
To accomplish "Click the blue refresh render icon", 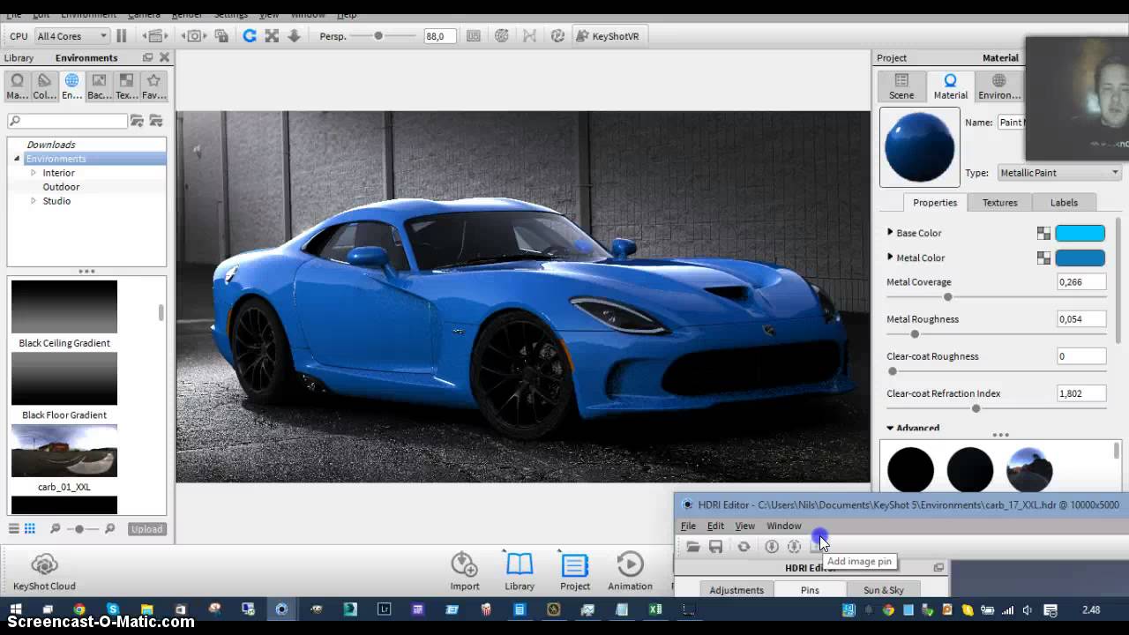I will point(250,36).
